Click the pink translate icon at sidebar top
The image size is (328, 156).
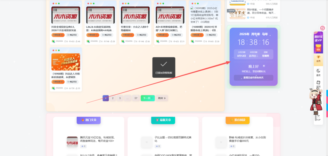323,28
